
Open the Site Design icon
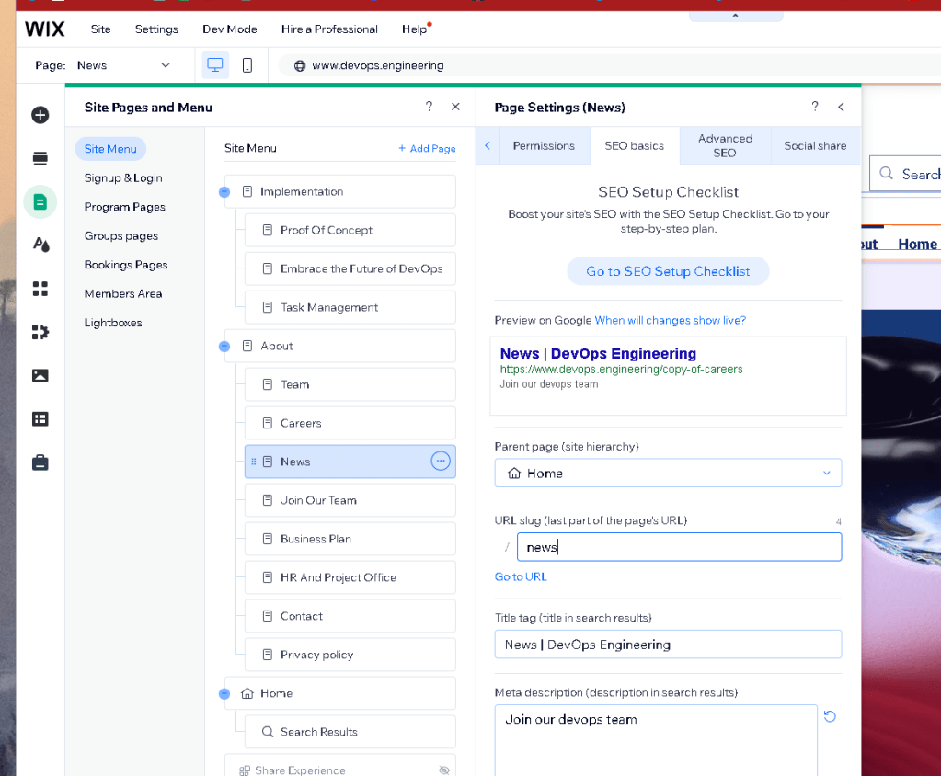(40, 245)
